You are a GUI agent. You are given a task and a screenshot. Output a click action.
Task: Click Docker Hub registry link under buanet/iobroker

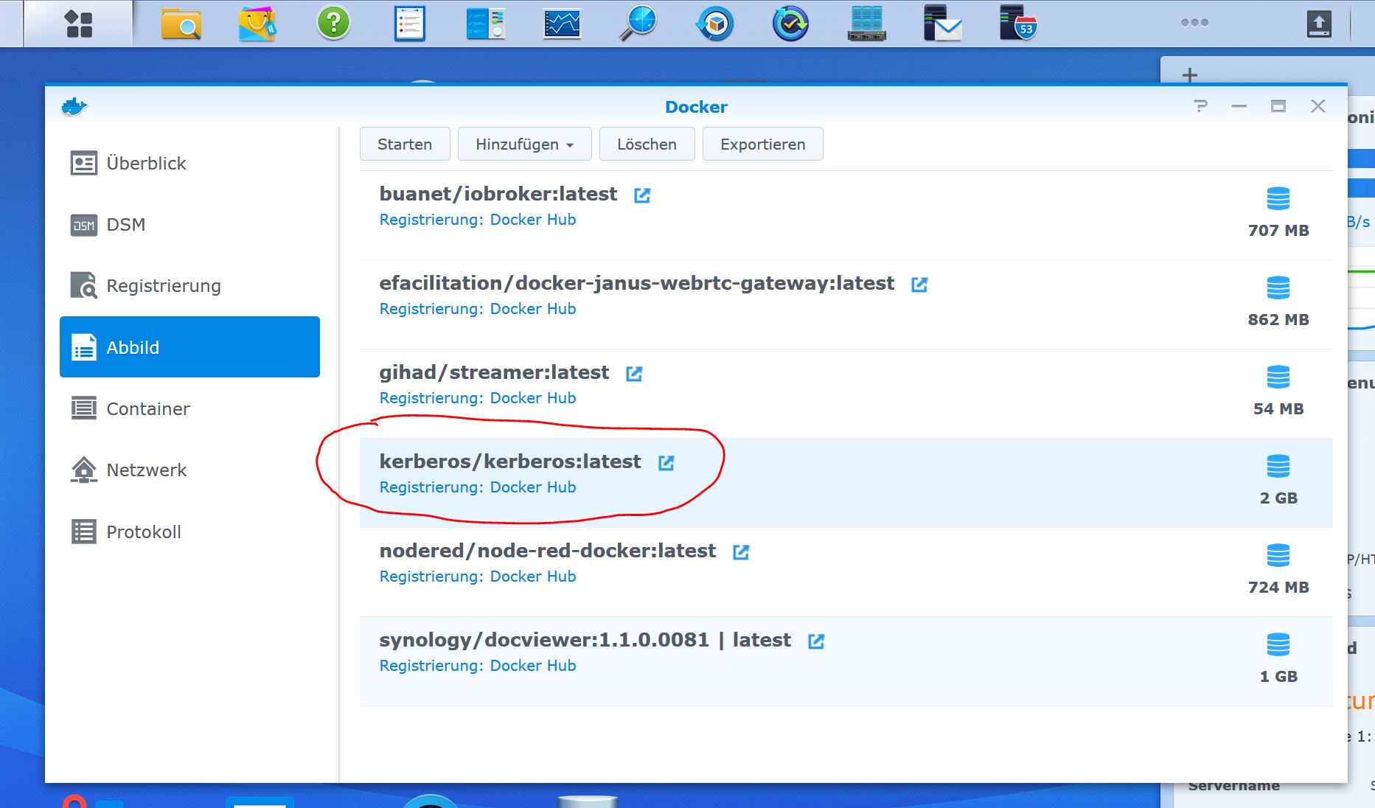(533, 220)
